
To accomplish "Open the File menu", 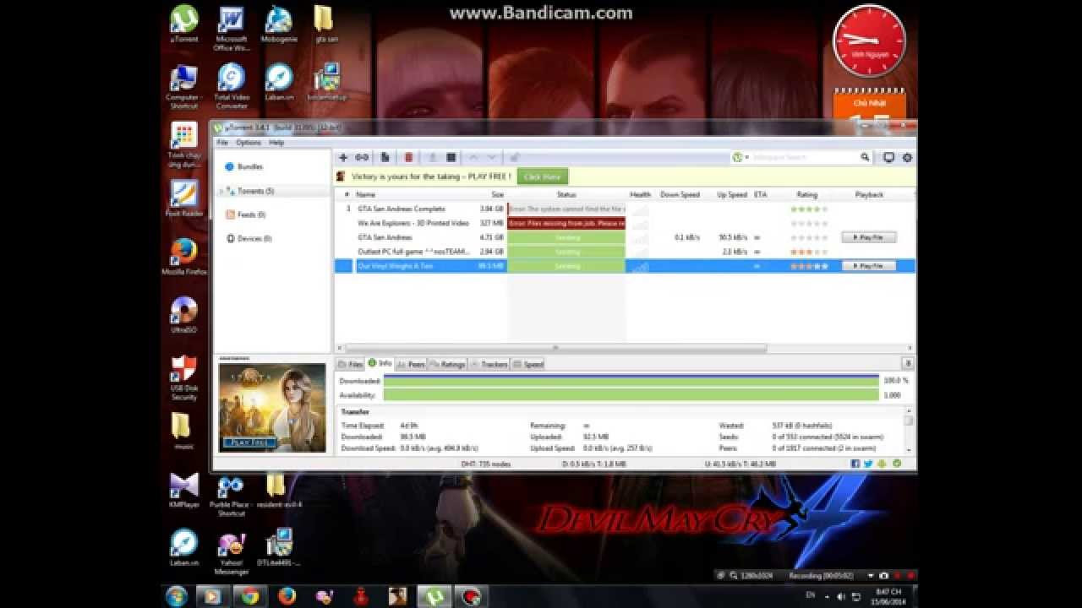I will (222, 143).
